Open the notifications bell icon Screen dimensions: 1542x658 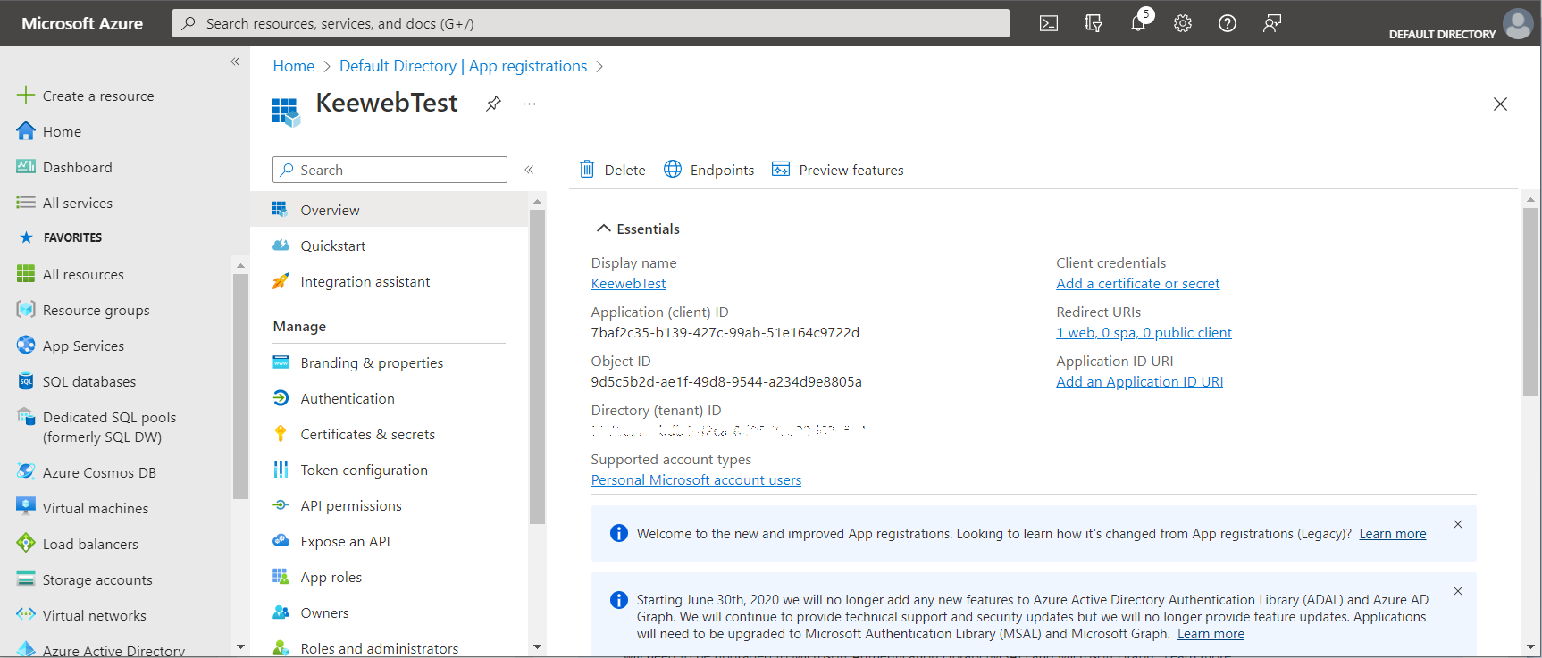1138,23
